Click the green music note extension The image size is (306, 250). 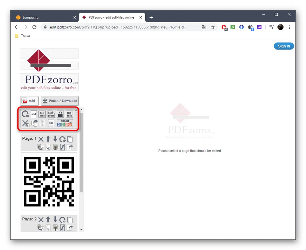point(233,27)
